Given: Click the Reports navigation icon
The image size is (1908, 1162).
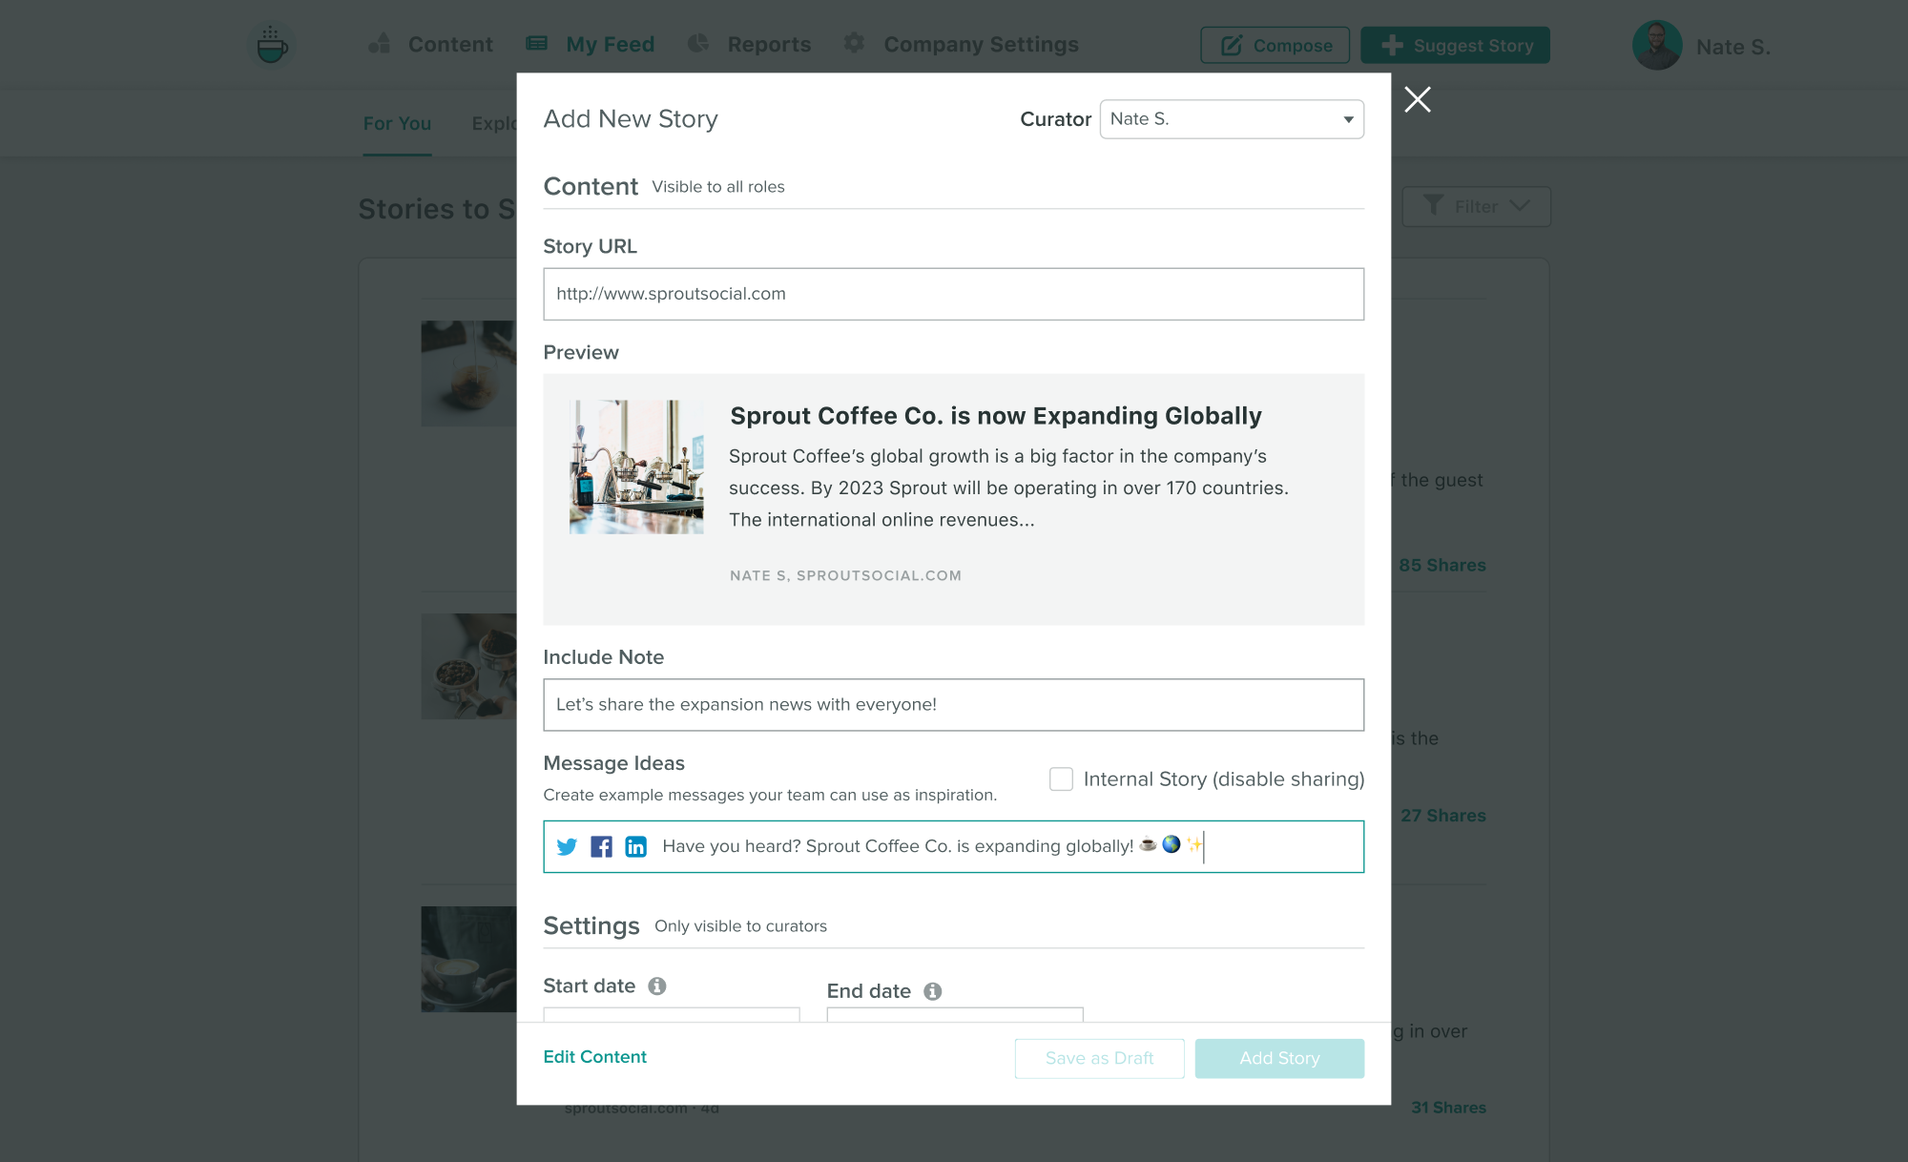Looking at the screenshot, I should [700, 45].
